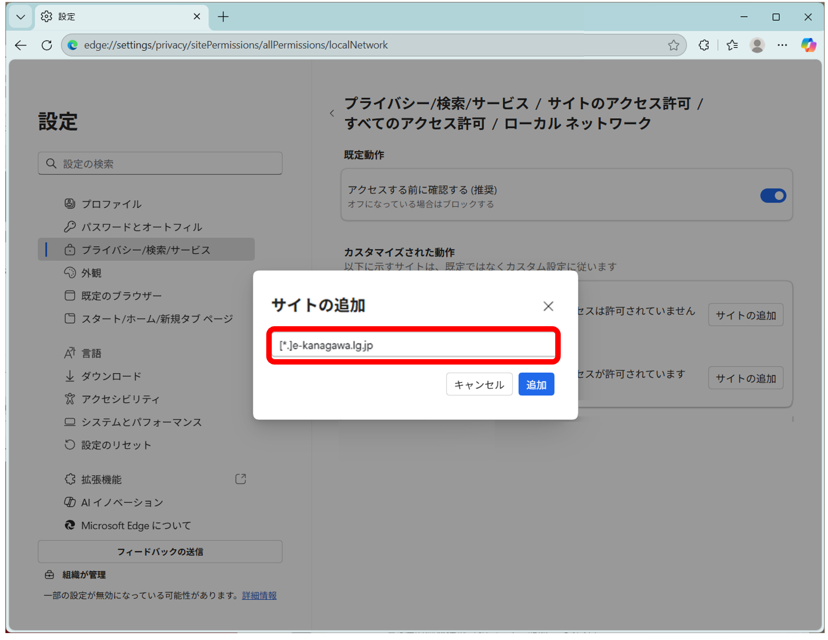Open the tab actions chevron menu
Screen dimensions: 828x640
[21, 17]
